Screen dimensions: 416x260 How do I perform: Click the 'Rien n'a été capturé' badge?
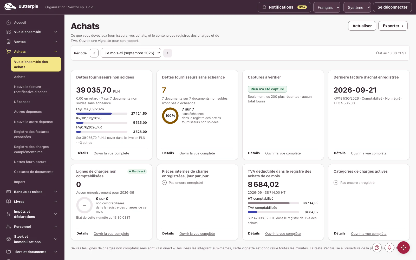point(267,89)
